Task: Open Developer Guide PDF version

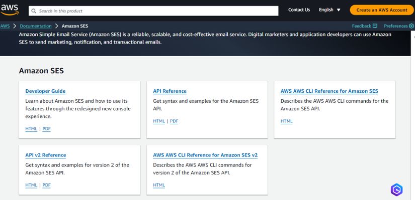Action: [46, 129]
